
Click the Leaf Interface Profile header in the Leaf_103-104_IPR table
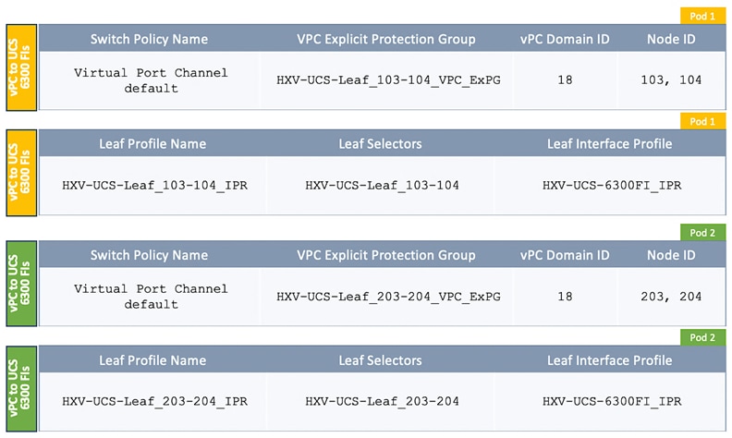tap(609, 144)
